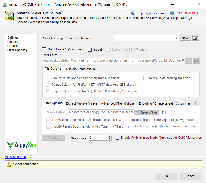The image size is (206, 183).
Task: Open the Encoding / Characterset tab
Action: (156, 104)
